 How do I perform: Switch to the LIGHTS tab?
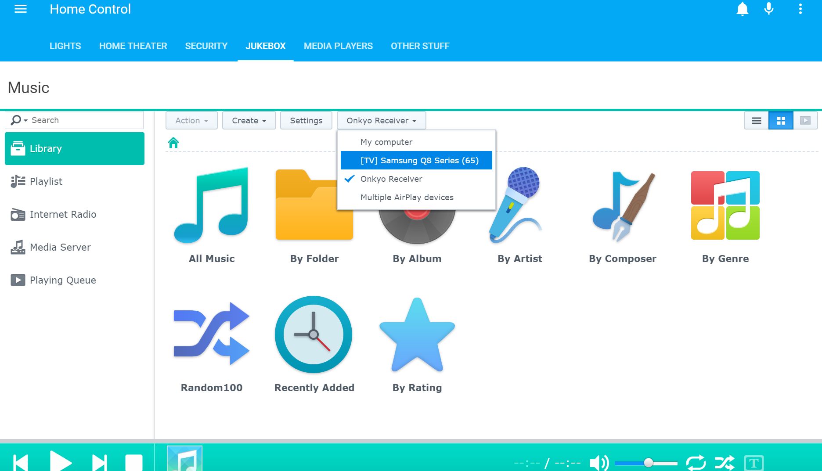pyautogui.click(x=65, y=46)
